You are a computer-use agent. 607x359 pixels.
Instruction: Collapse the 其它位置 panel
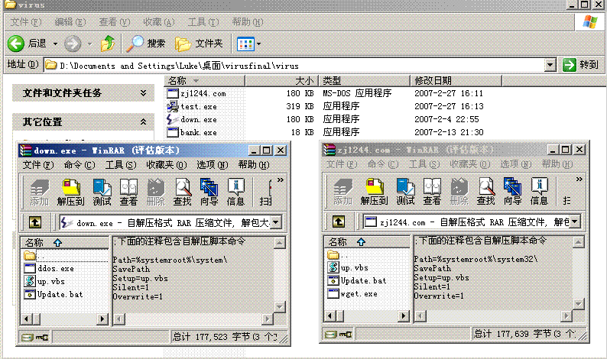click(x=143, y=122)
